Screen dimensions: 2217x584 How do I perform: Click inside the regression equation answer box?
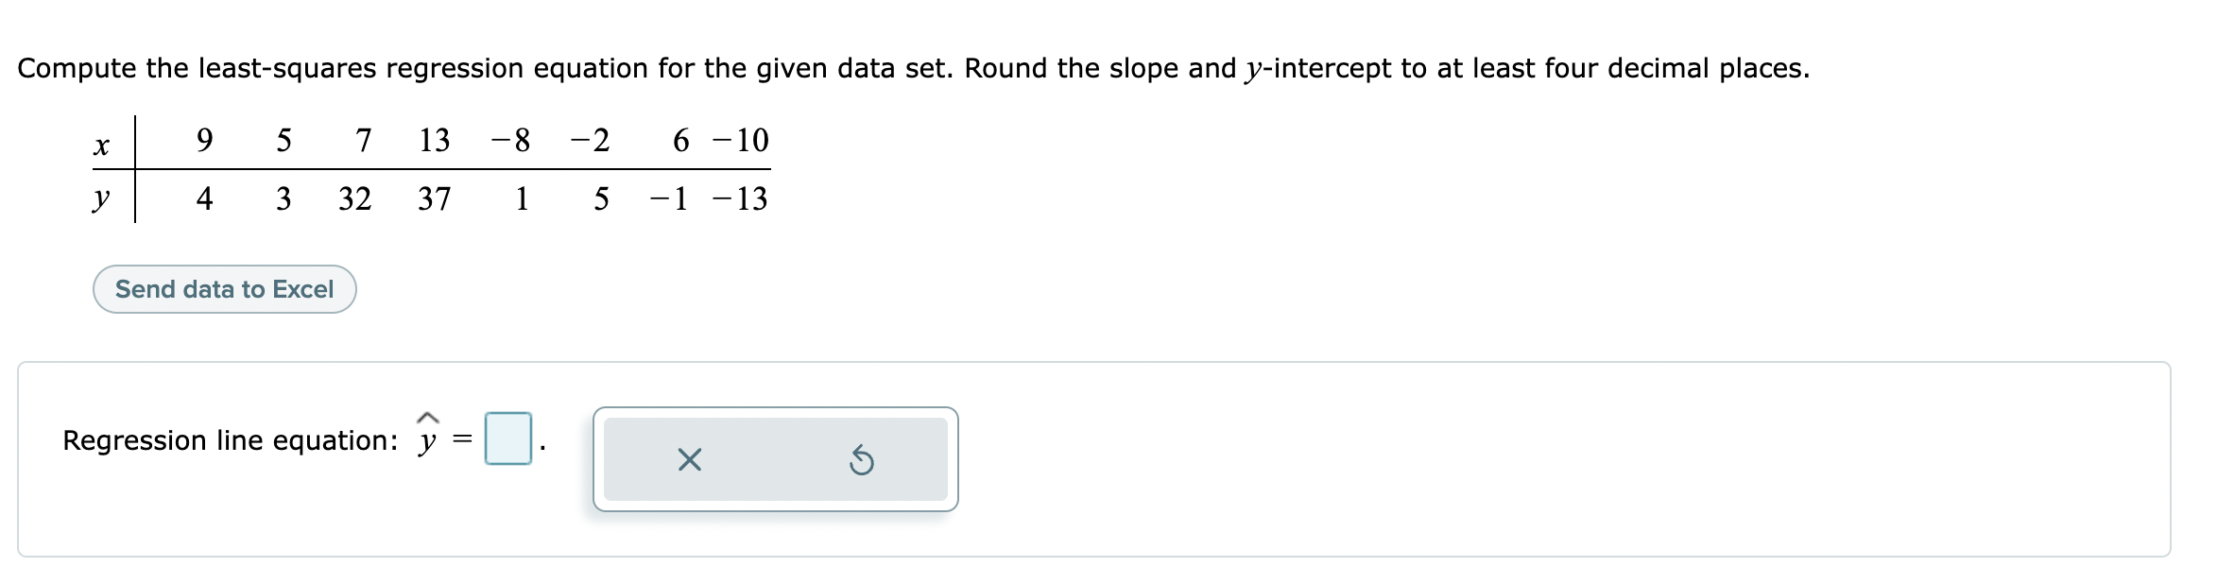point(508,438)
